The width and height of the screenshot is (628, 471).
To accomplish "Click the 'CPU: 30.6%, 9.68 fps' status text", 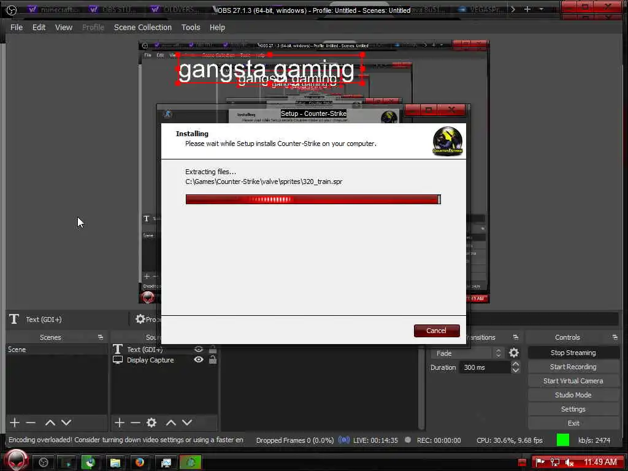I will [510, 440].
